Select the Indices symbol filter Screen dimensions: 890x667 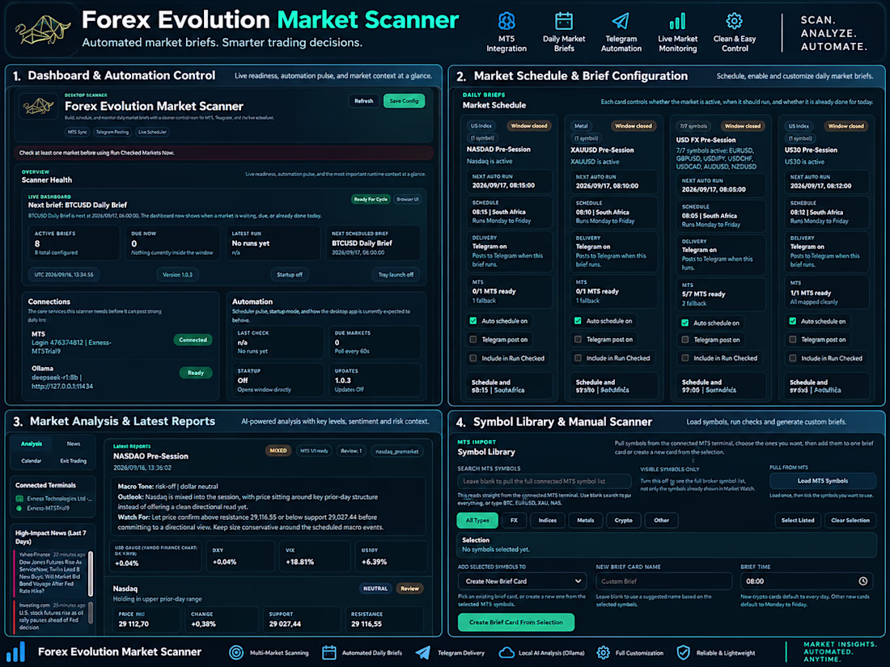click(548, 520)
